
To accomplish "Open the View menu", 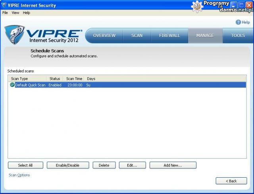I will tap(15, 13).
